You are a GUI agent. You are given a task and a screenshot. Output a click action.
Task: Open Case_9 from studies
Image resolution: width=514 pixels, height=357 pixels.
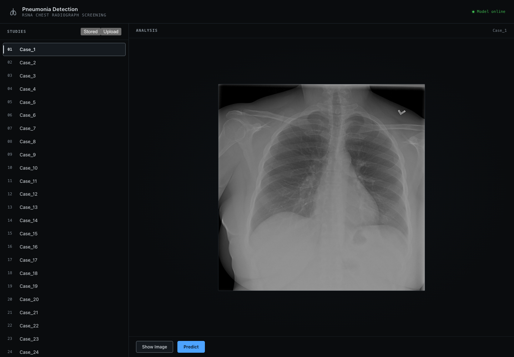pyautogui.click(x=64, y=155)
